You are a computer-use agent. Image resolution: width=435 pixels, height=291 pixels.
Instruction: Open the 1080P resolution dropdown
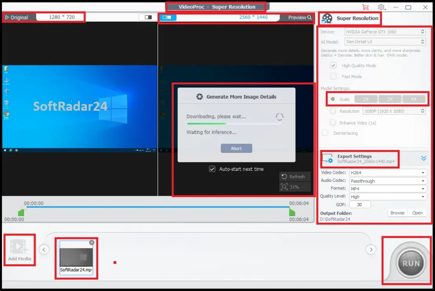[x=394, y=111]
